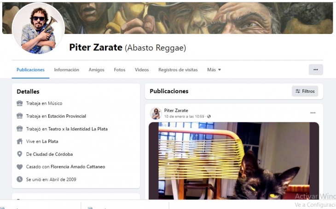Screen dimensions: 336x209
Task: Click the clock icon by Se unió en
Action: pyautogui.click(x=19, y=180)
